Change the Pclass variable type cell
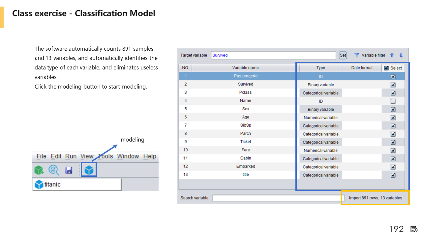 (320, 93)
